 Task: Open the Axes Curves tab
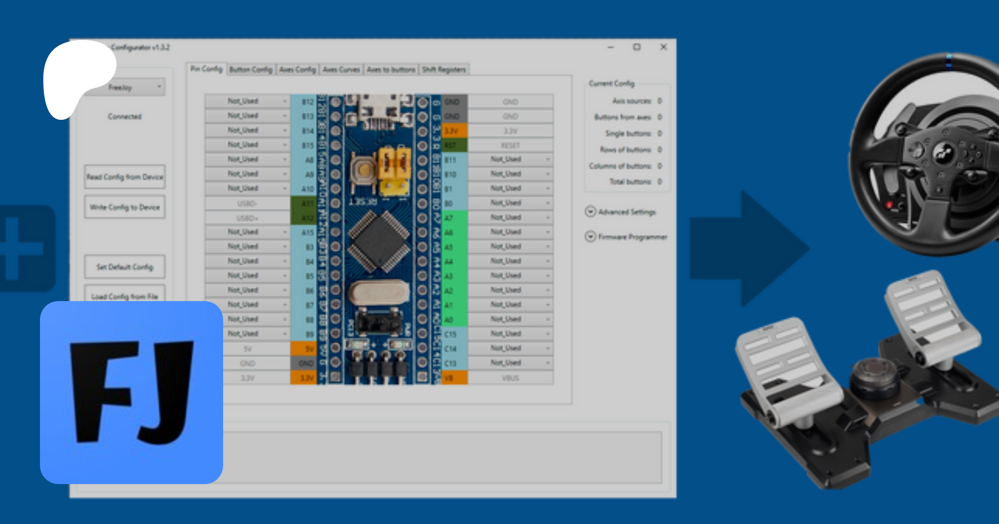coord(341,69)
